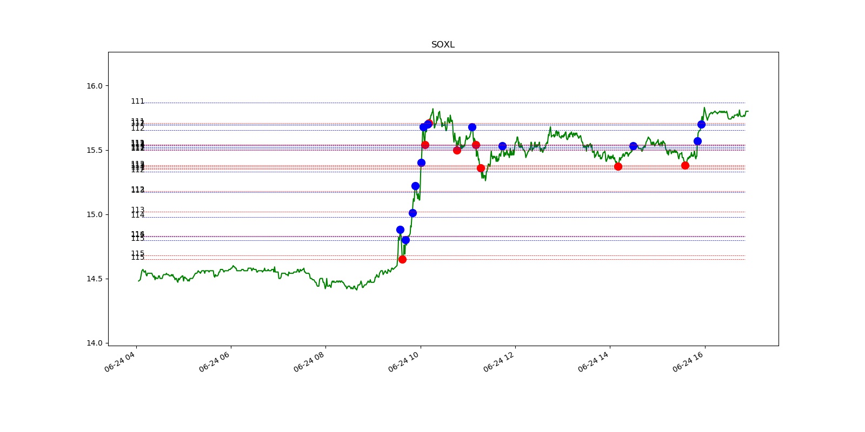Screen dimensions: 865x432
Task: Click the 06-24 08 x-axis label
Action: click(x=309, y=362)
